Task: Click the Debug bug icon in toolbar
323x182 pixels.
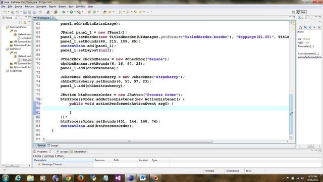Action: pyautogui.click(x=64, y=12)
